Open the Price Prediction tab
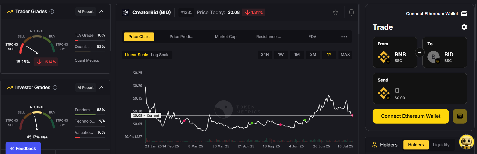 pos(181,37)
